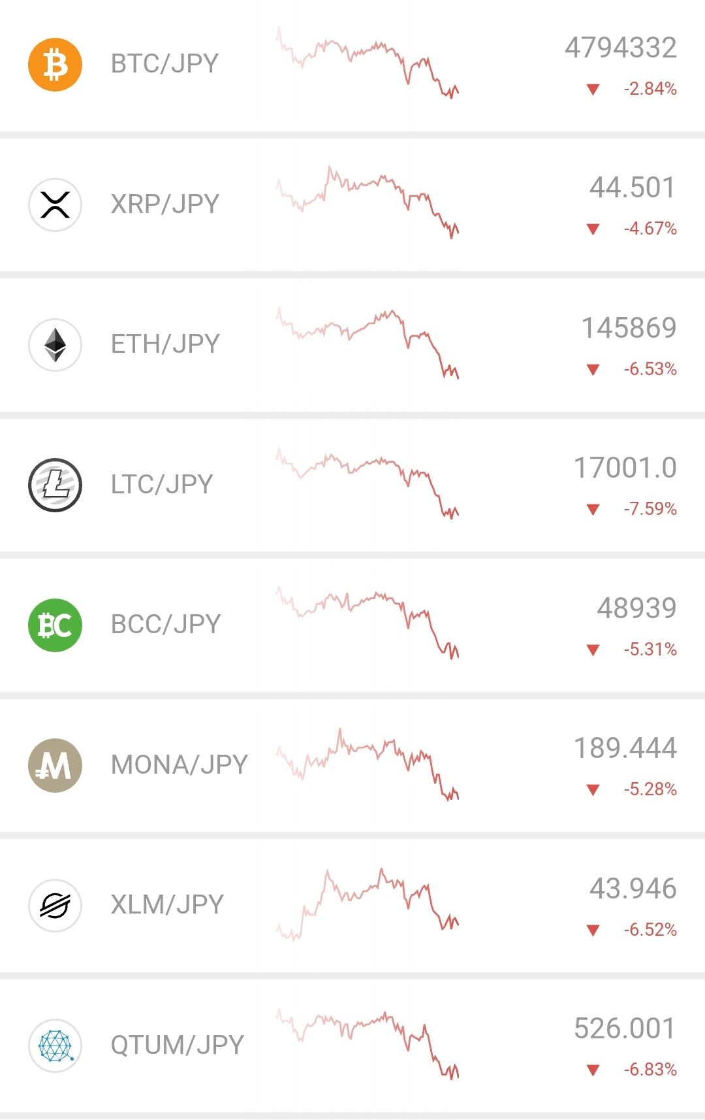View the BTC/JPY sparkline chart
The width and height of the screenshot is (705, 1120).
(x=368, y=63)
